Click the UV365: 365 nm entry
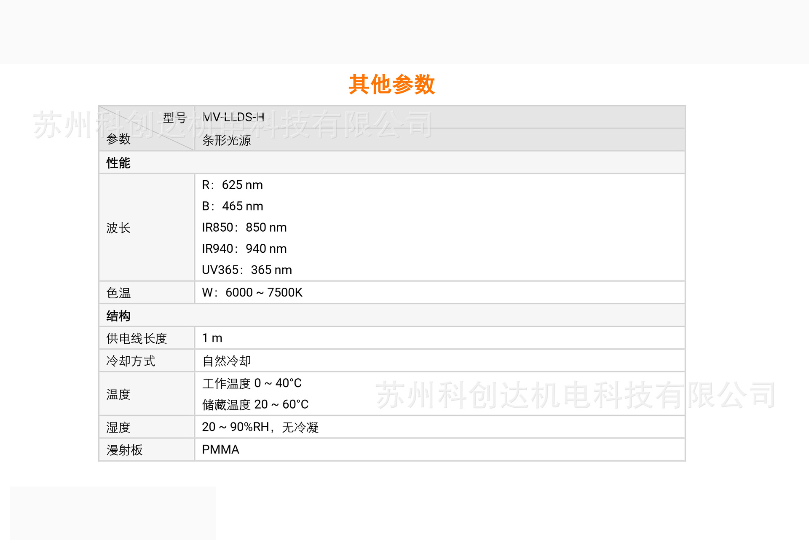The width and height of the screenshot is (809, 540). 246,270
